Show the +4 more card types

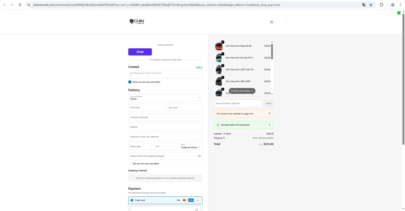[197, 200]
